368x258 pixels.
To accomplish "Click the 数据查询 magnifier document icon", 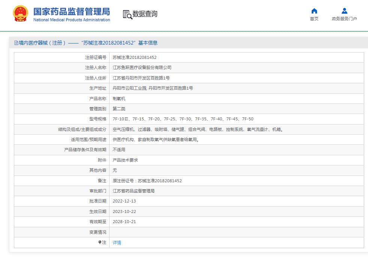I will 128,14.
